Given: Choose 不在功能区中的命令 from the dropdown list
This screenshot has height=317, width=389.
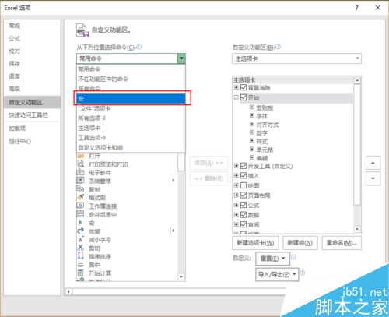Looking at the screenshot, I should click(x=131, y=79).
